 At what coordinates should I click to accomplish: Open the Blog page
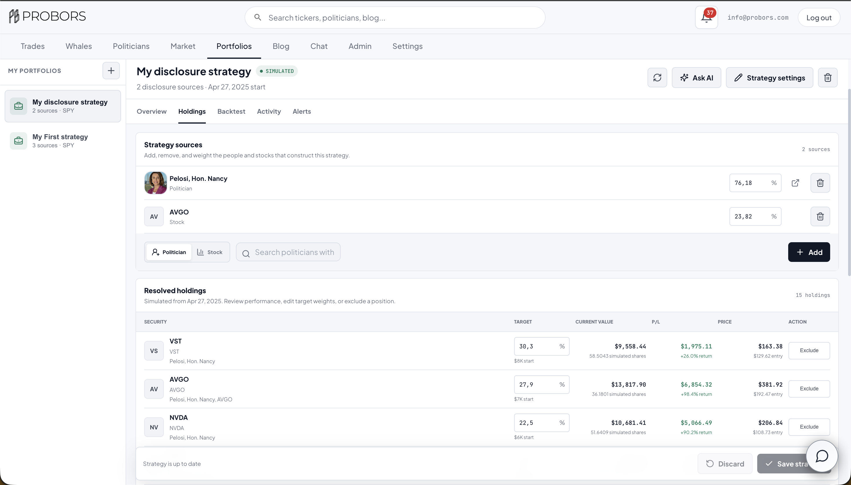point(281,46)
